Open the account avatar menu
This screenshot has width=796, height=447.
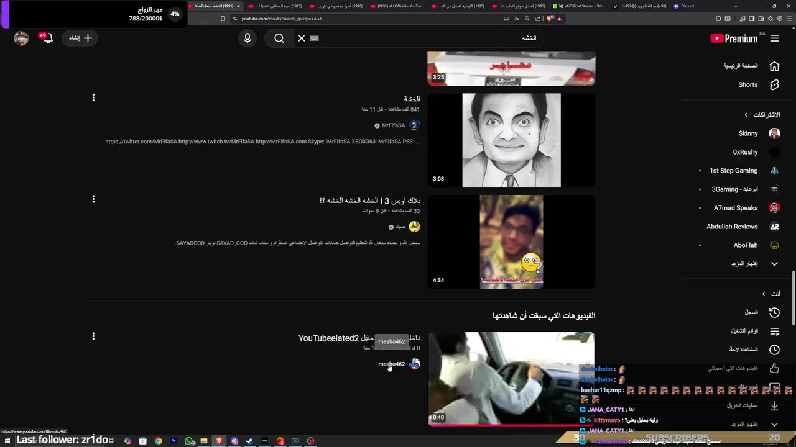[22, 38]
